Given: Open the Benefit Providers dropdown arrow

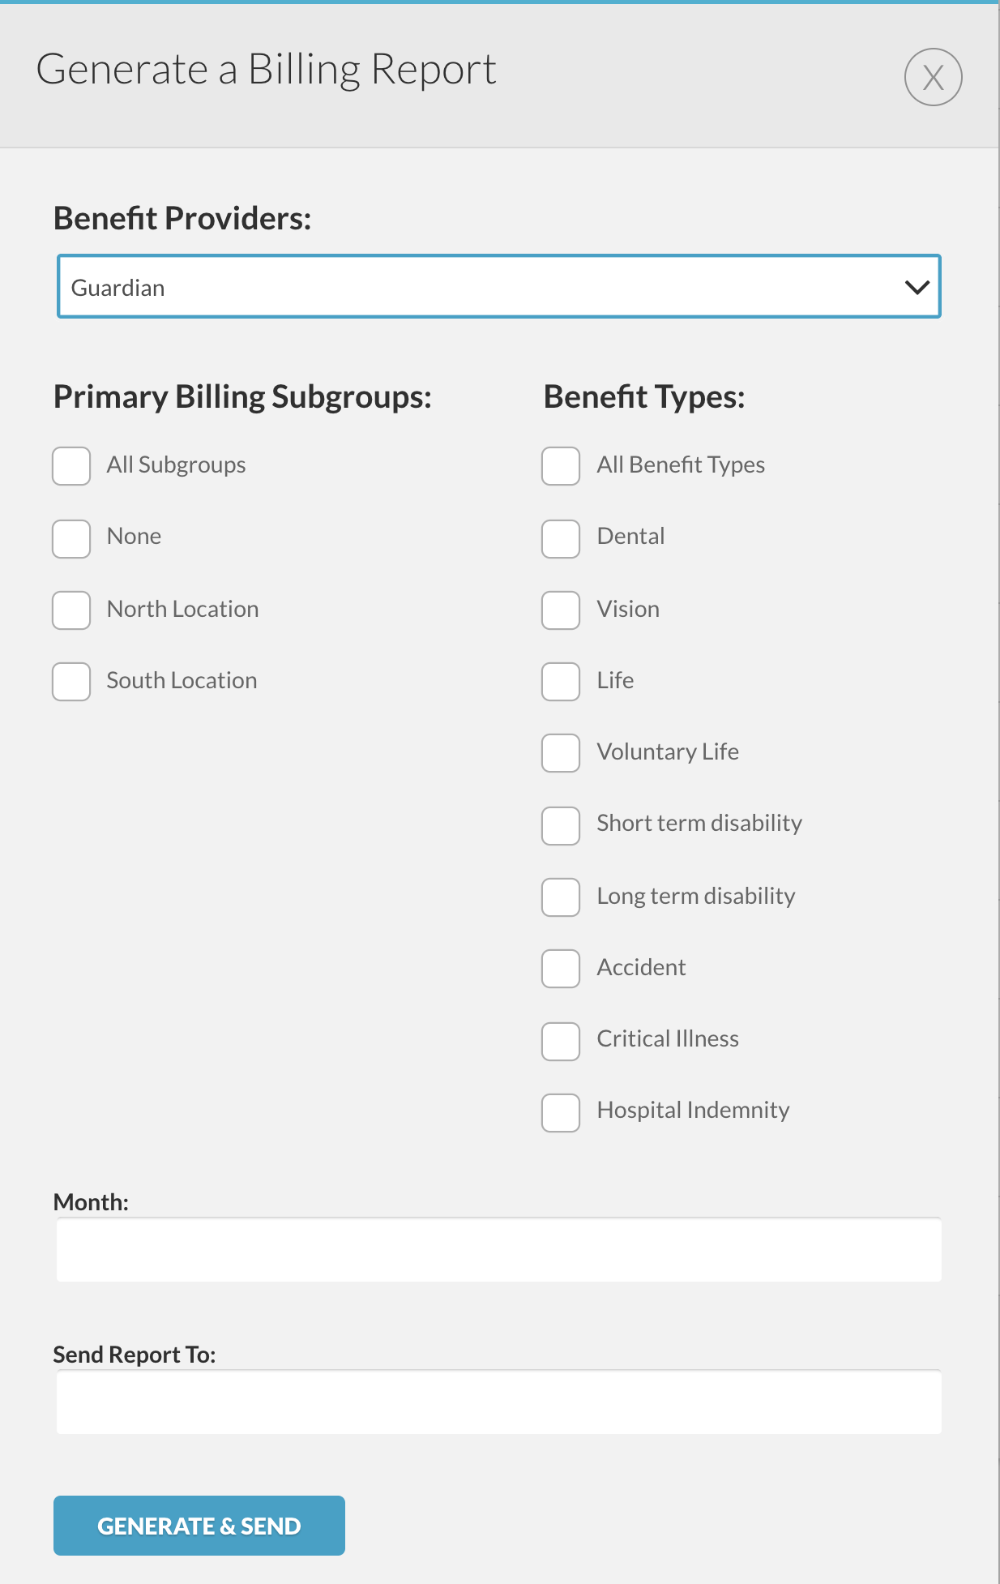Looking at the screenshot, I should pos(917,287).
